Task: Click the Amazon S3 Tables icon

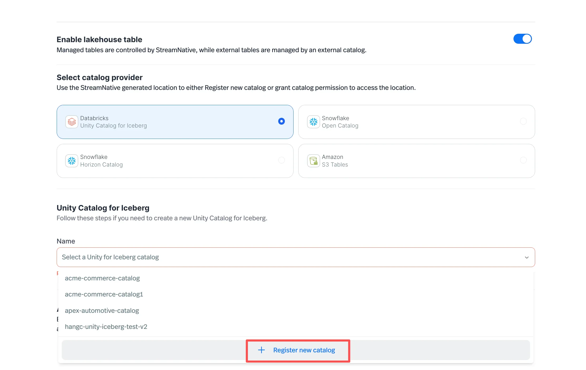Action: [x=314, y=161]
